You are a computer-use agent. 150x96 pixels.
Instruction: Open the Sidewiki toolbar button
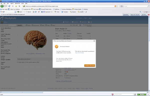coord(28,12)
